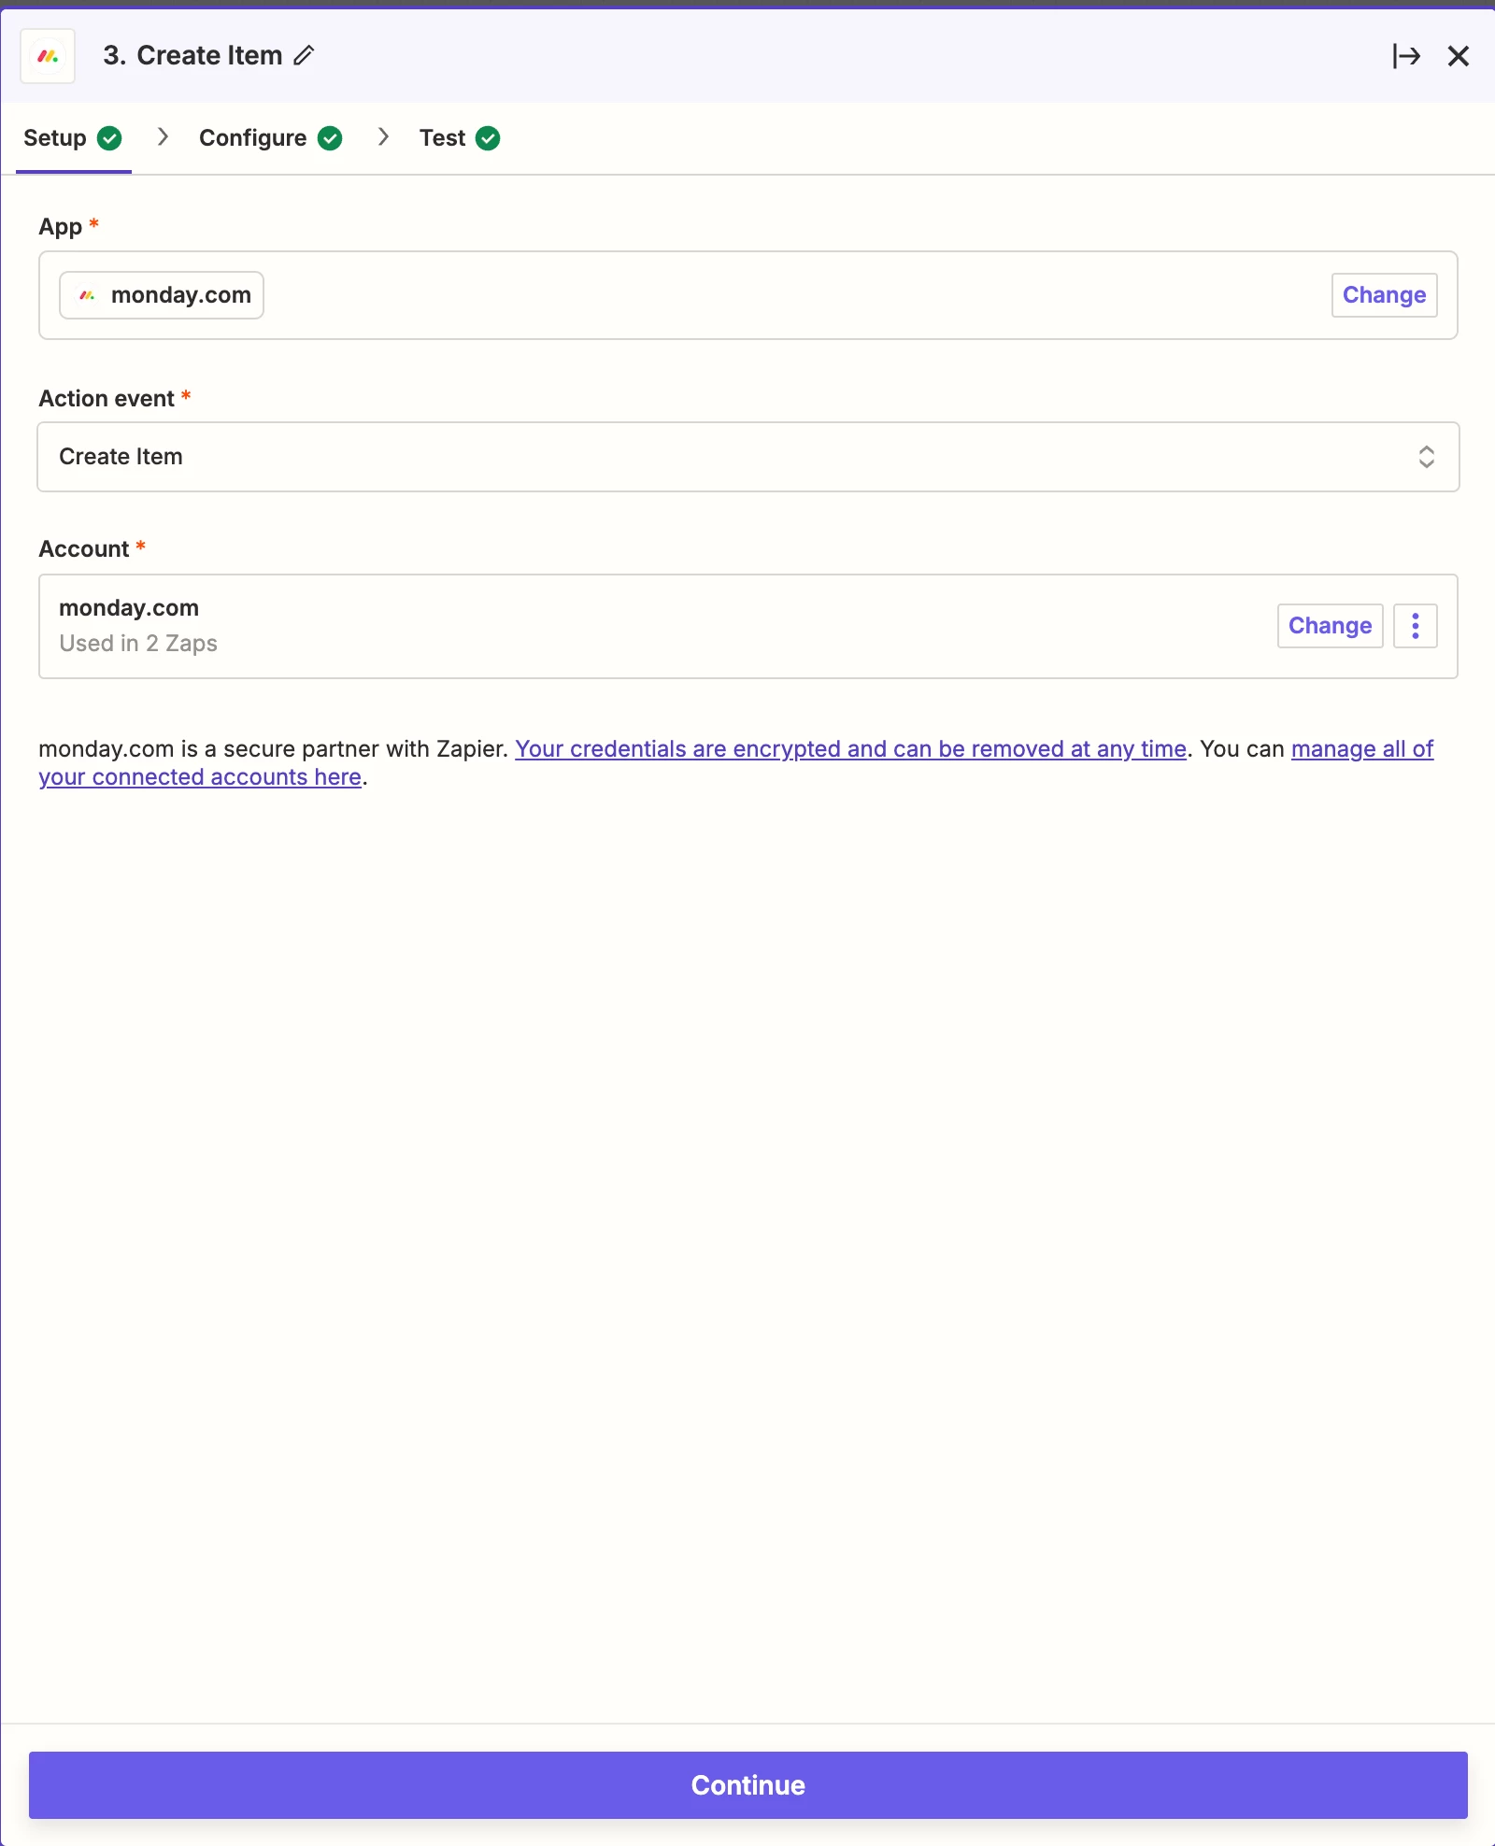The height and width of the screenshot is (1846, 1495).
Task: Change the connected monday.com account
Action: point(1330,626)
